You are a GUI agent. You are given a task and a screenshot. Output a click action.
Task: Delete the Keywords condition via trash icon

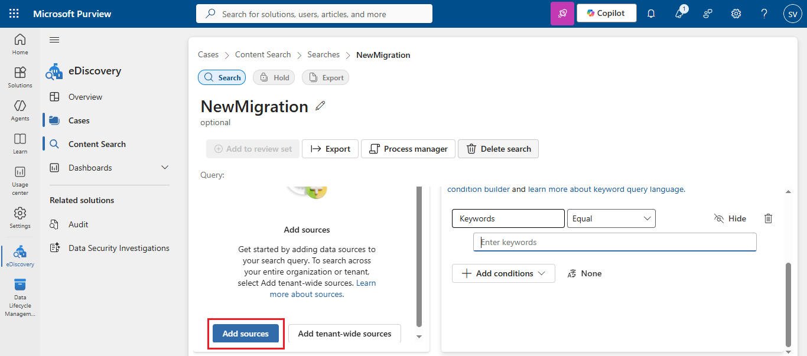tap(768, 218)
